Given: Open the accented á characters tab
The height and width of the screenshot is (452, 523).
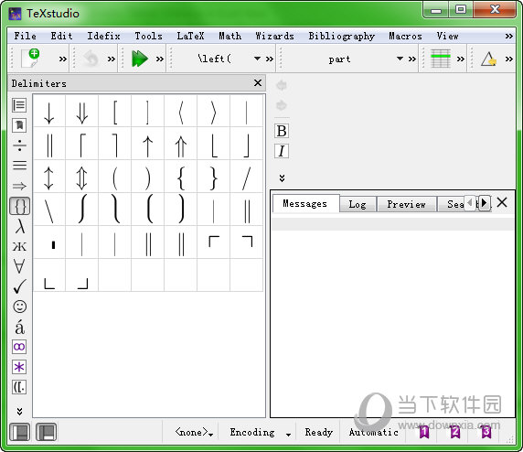Looking at the screenshot, I should point(20,327).
